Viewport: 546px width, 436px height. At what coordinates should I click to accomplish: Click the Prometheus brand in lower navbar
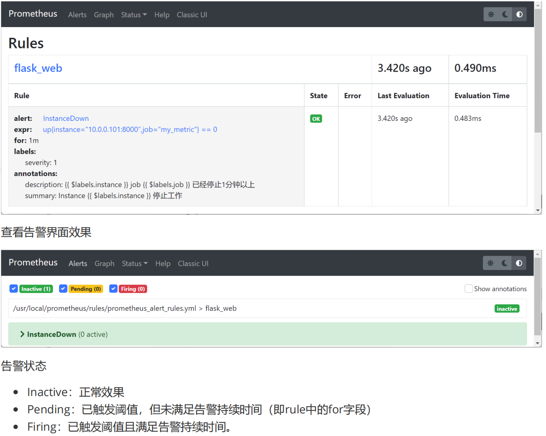click(33, 262)
